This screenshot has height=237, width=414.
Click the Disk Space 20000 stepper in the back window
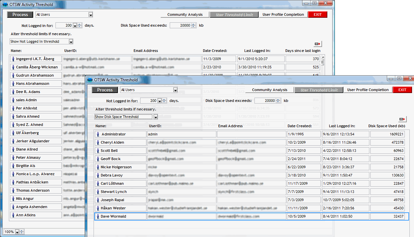coord(193,25)
